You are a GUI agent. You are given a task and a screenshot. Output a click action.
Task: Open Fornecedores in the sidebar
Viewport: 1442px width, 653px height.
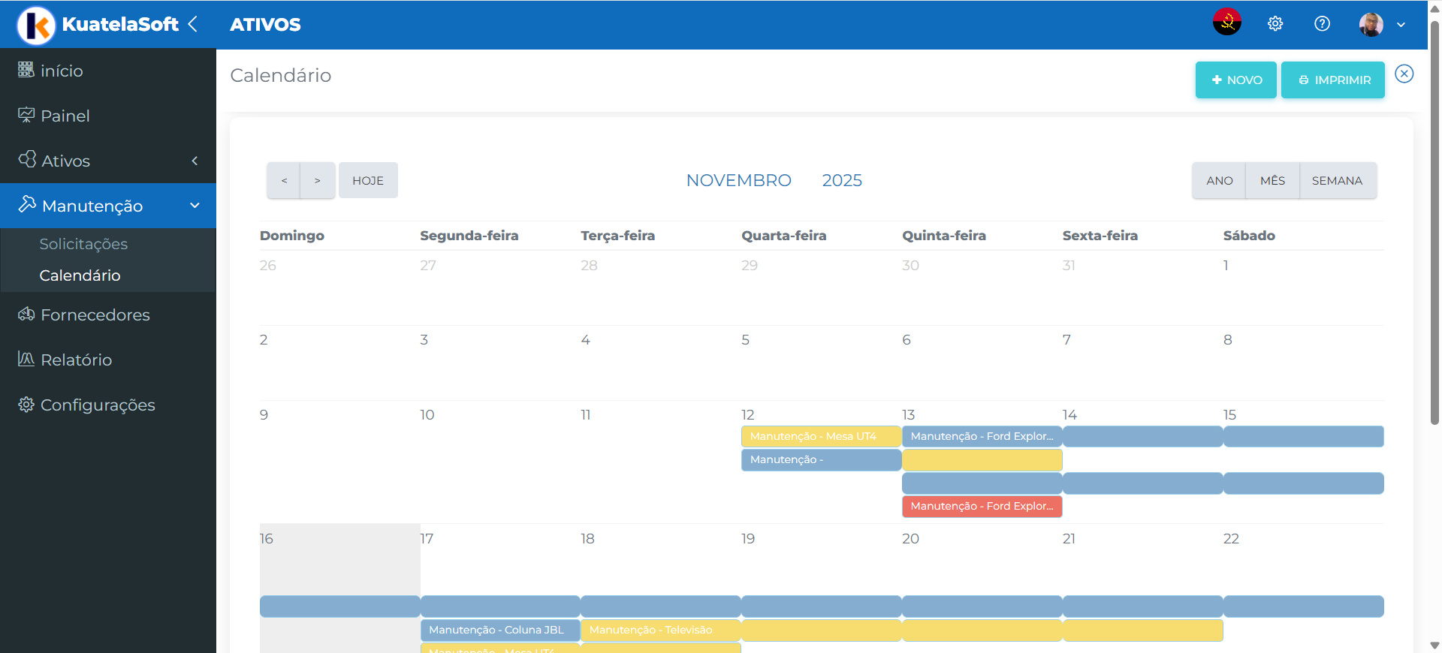95,314
